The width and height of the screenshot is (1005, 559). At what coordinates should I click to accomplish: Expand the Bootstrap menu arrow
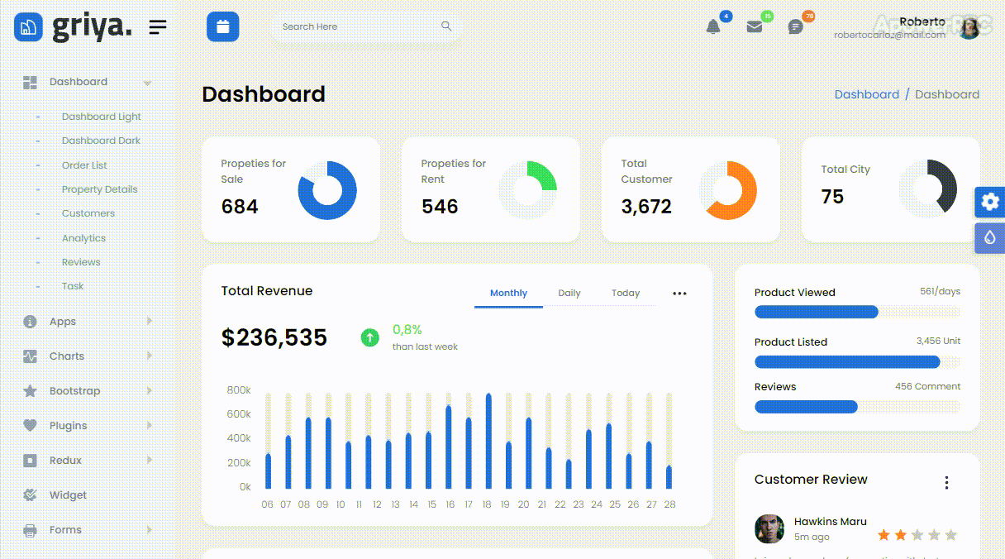click(x=150, y=390)
